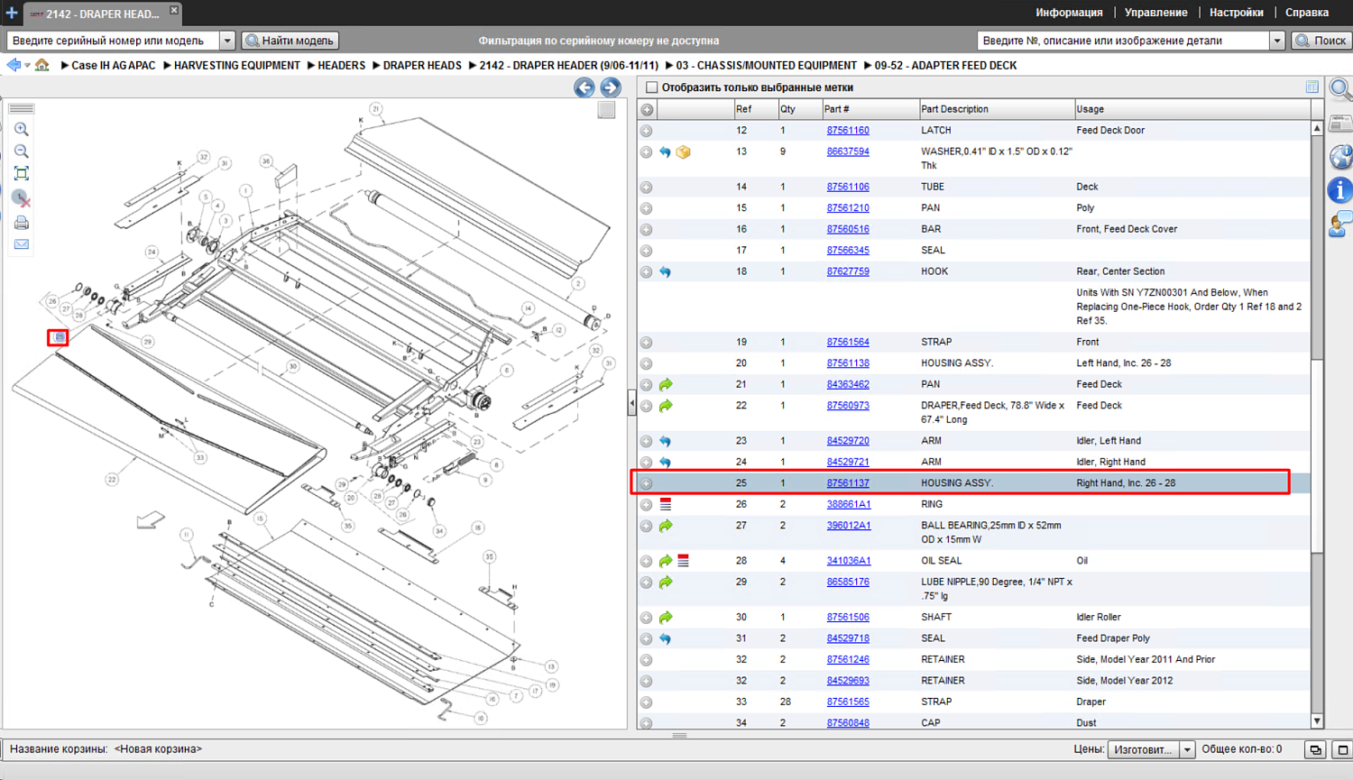
Task: Open the Информация menu
Action: point(1069,13)
